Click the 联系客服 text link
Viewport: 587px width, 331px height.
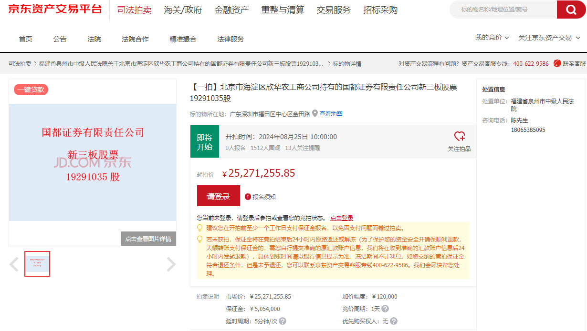pyautogui.click(x=574, y=63)
